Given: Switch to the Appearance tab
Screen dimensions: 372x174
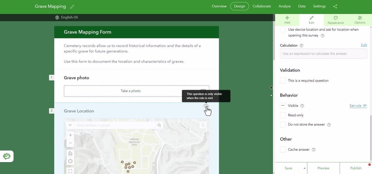Looking at the screenshot, I should [335, 20].
